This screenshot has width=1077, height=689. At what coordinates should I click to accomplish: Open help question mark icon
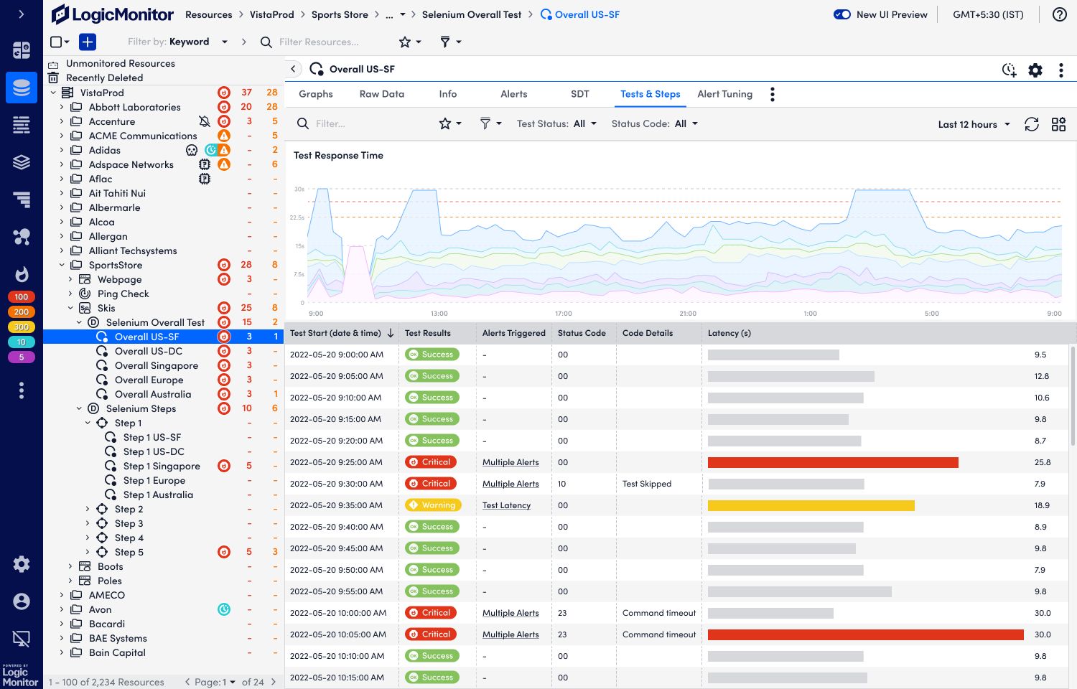click(x=1059, y=14)
